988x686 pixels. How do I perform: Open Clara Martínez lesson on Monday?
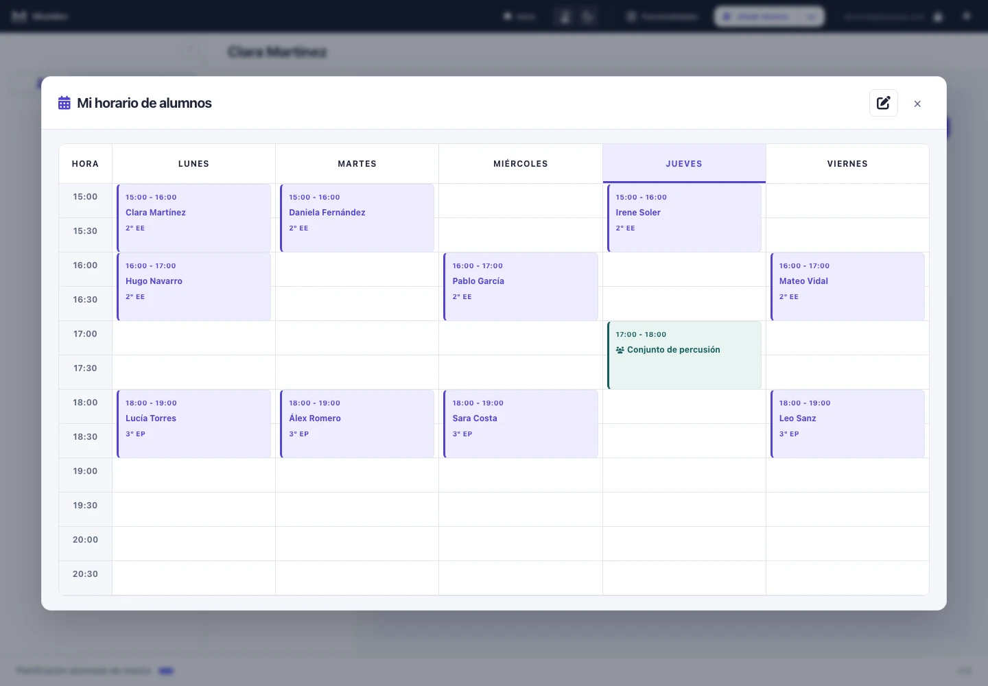point(194,217)
